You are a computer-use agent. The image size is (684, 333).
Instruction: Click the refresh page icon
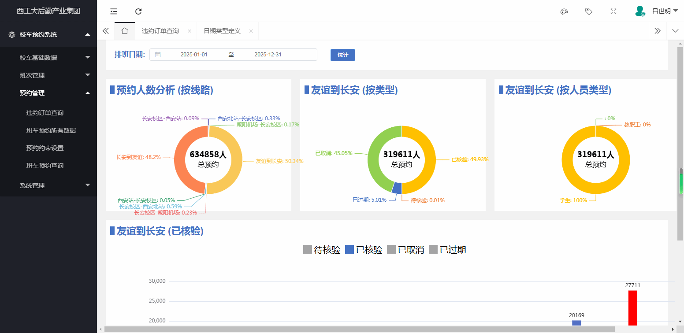coord(138,11)
